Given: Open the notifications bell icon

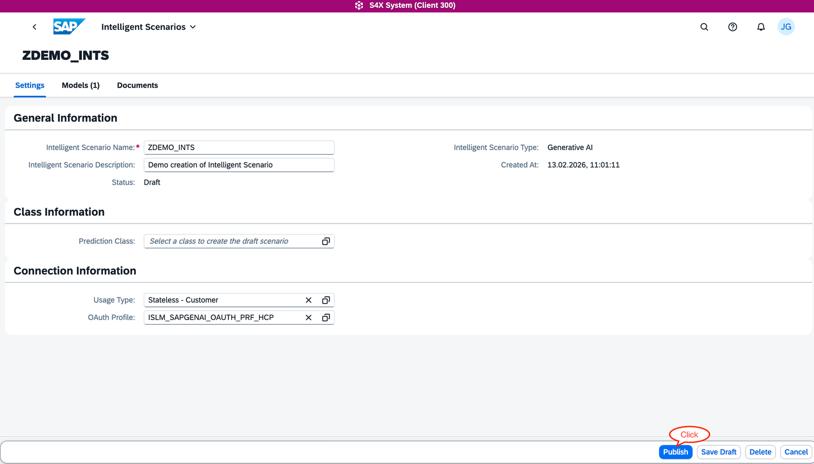Looking at the screenshot, I should click(761, 27).
